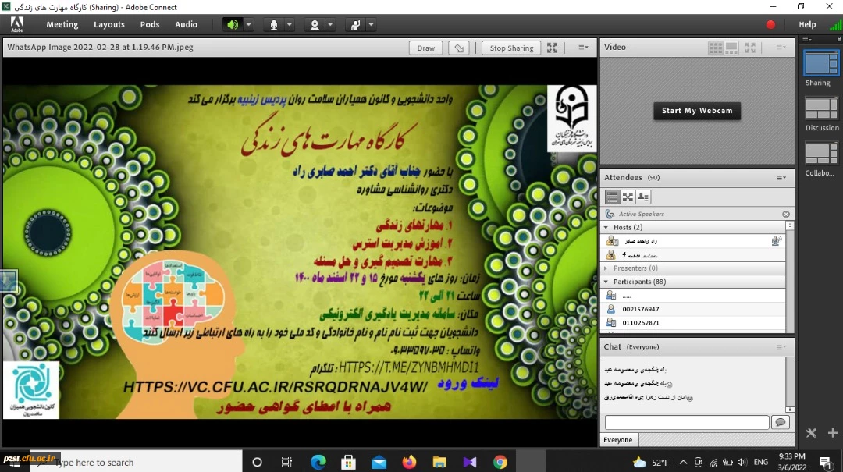Toggle full screen for the Share pod

click(553, 48)
